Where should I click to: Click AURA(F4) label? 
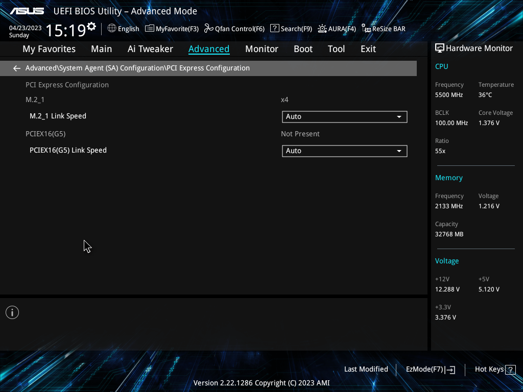pyautogui.click(x=342, y=29)
